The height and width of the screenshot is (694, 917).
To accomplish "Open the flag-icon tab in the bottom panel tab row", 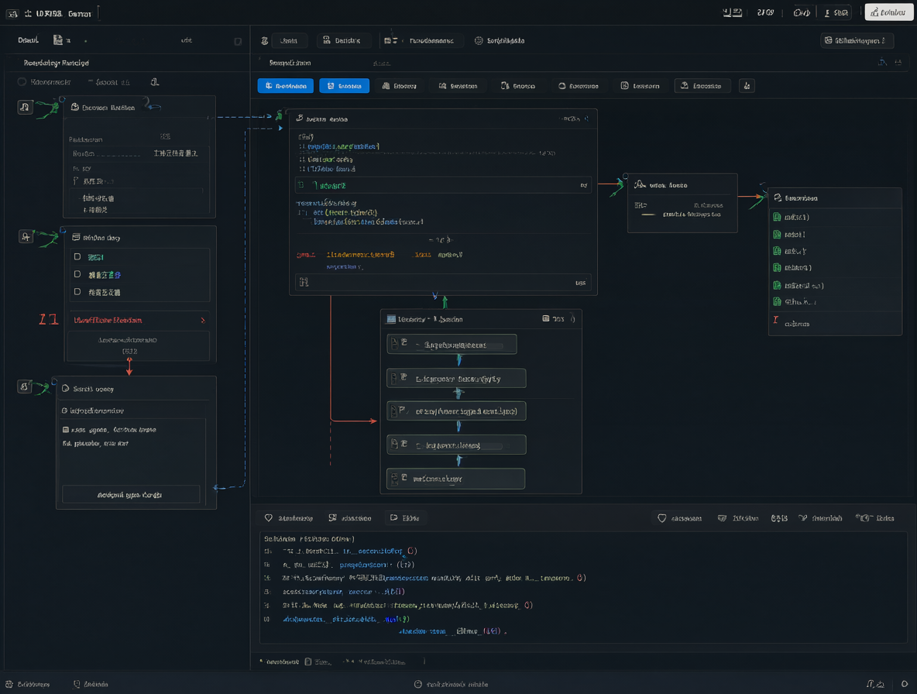I will [404, 518].
